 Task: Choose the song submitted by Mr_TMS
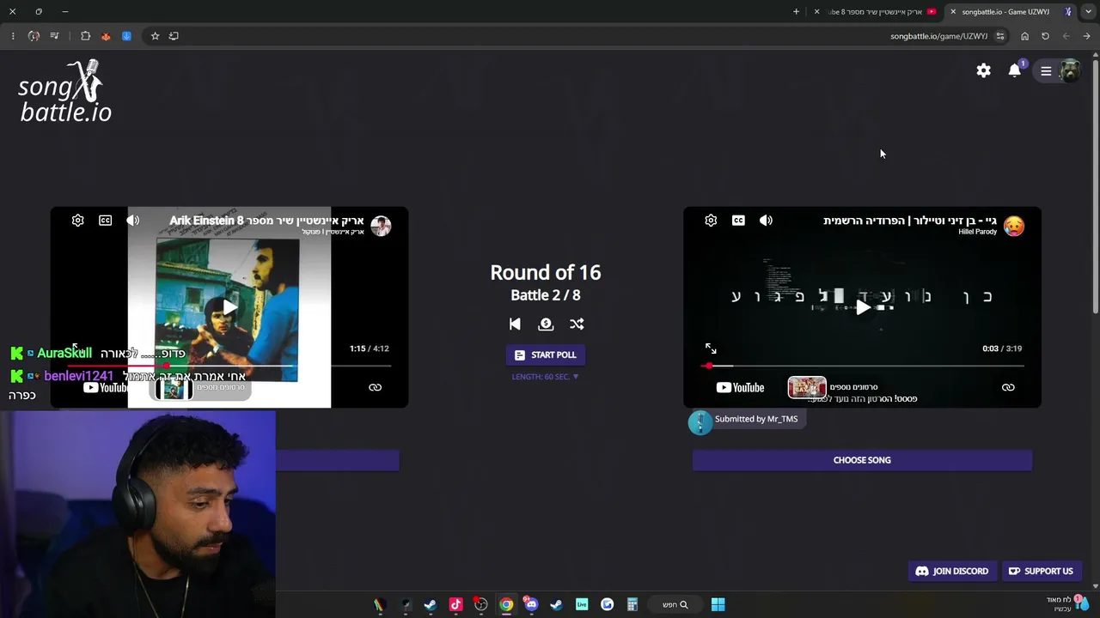pos(862,460)
